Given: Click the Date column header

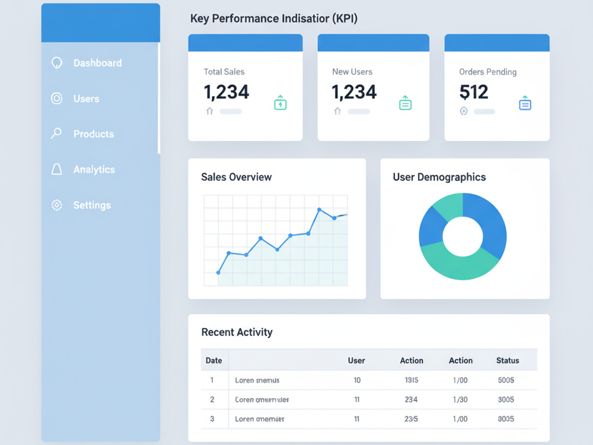Looking at the screenshot, I should coord(213,361).
